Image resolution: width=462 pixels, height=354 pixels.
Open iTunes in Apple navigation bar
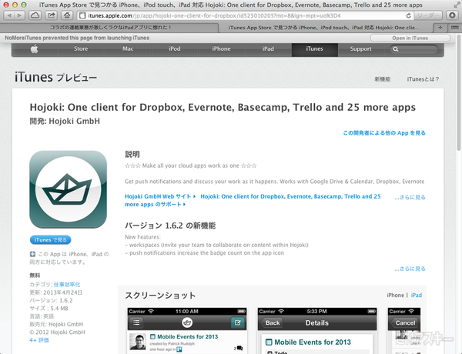click(x=314, y=49)
